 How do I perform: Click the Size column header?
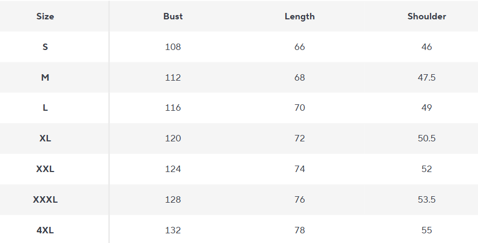click(45, 16)
